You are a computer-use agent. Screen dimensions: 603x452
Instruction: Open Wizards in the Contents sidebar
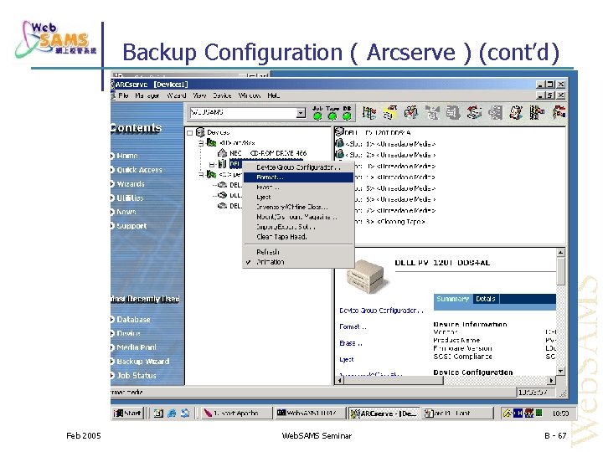click(x=131, y=184)
